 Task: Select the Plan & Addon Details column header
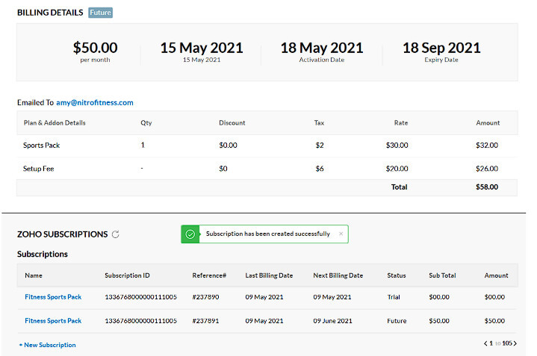[x=55, y=123]
